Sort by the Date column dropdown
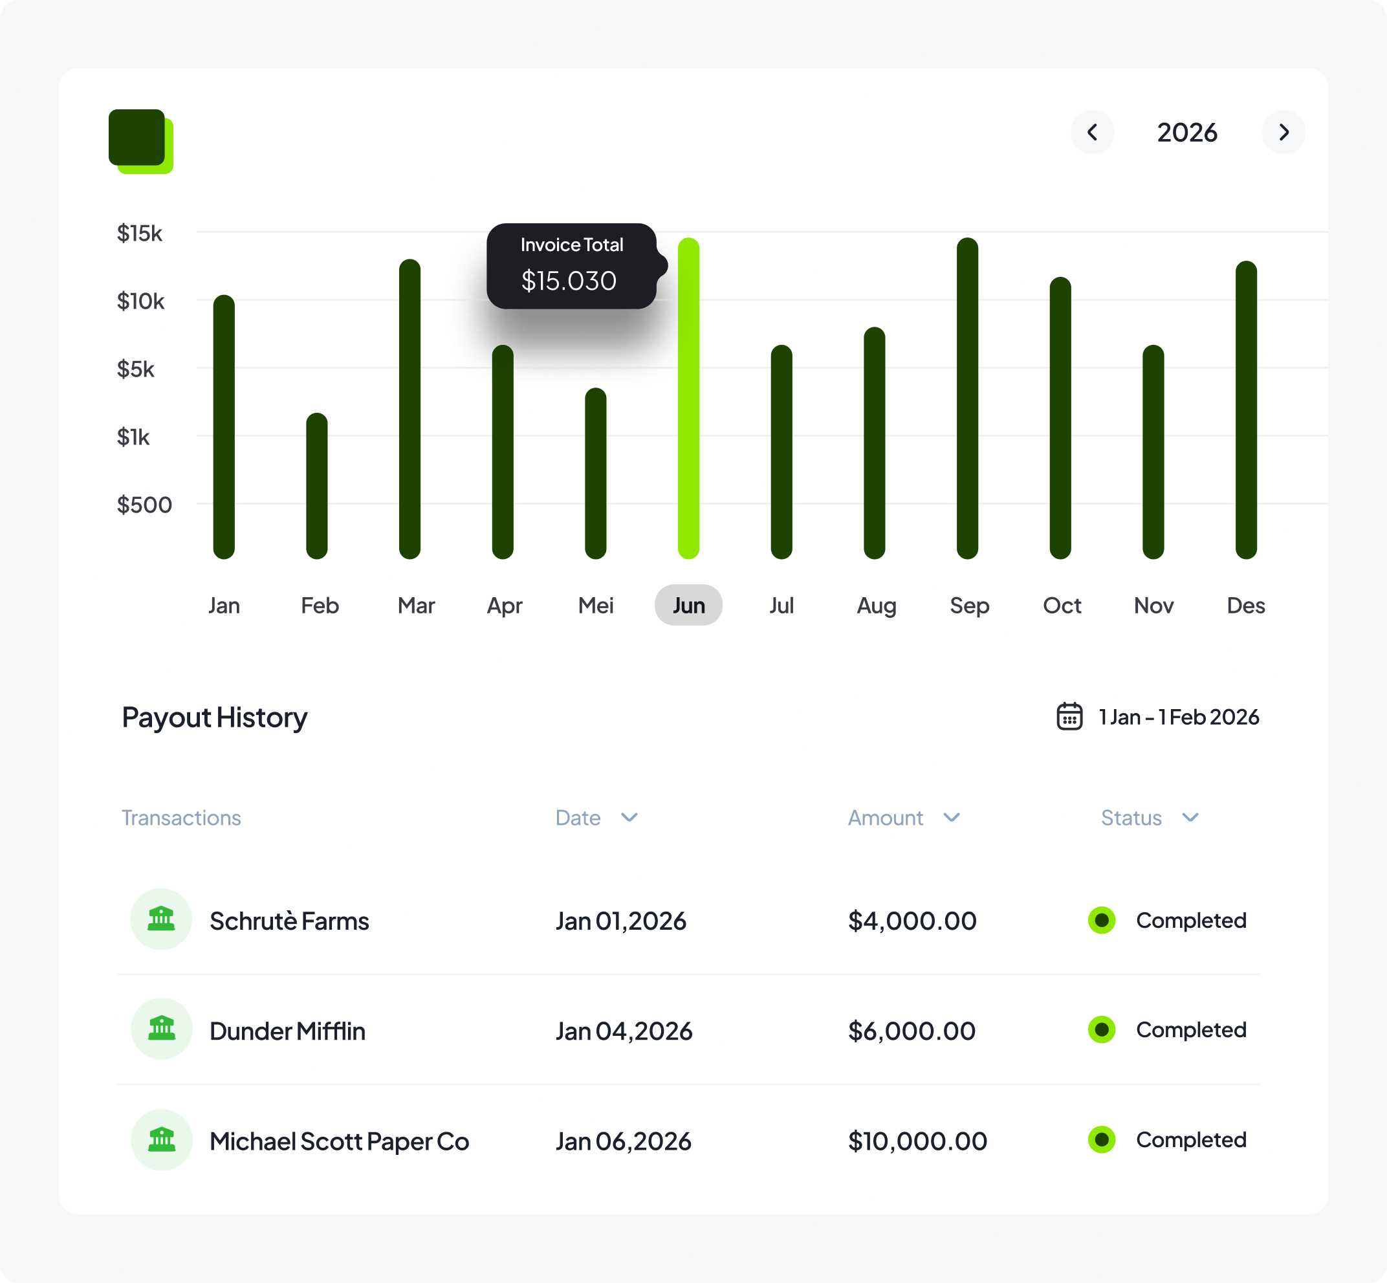 tap(629, 817)
